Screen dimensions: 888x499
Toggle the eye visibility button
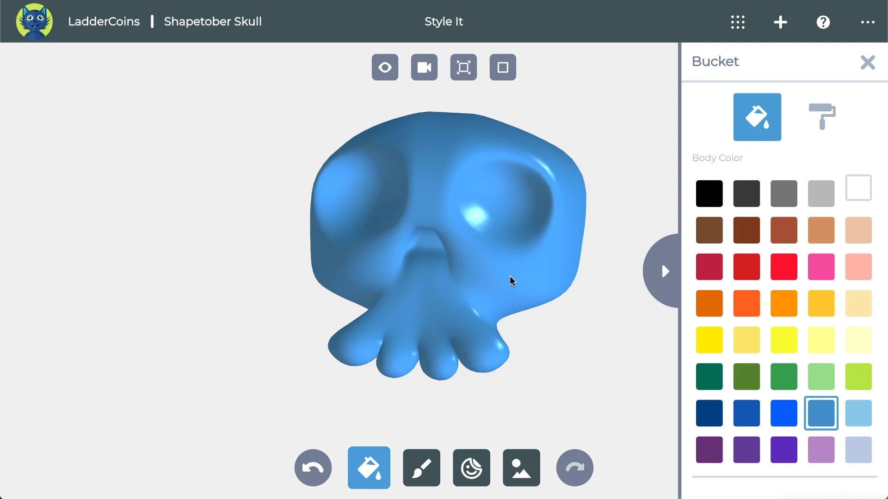point(385,67)
